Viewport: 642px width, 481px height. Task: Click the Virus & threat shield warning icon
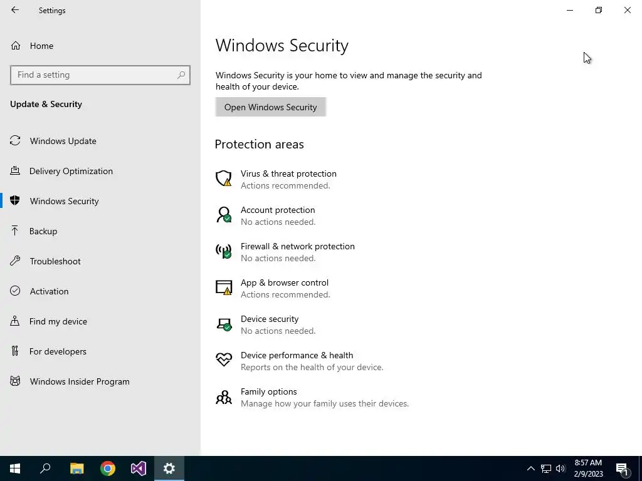(224, 178)
